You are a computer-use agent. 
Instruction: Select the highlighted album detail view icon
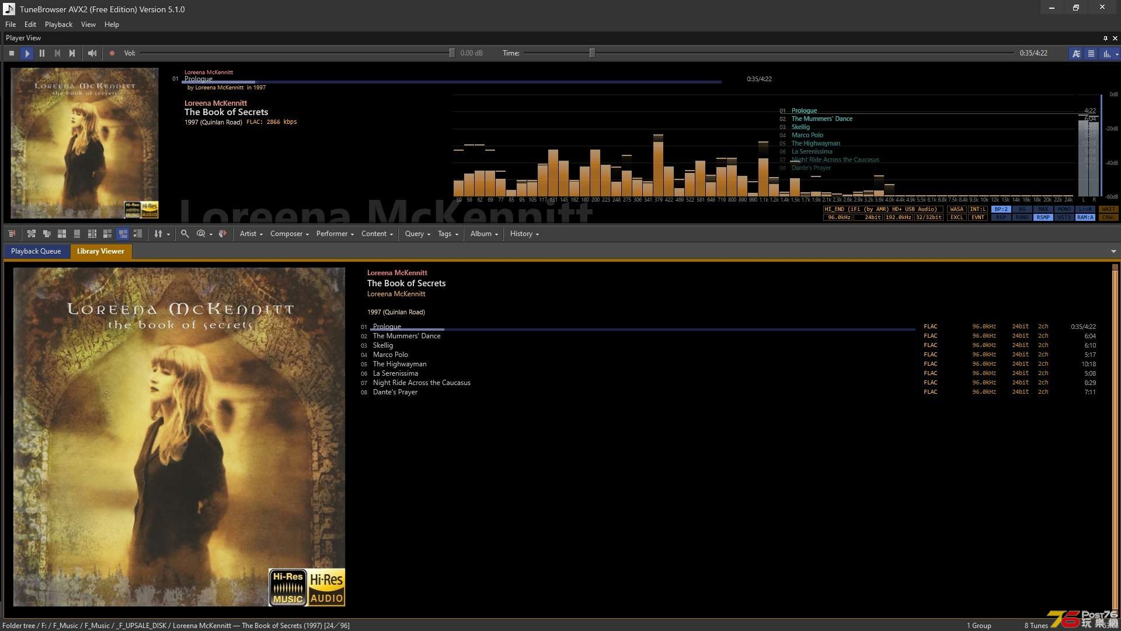pyautogui.click(x=123, y=234)
